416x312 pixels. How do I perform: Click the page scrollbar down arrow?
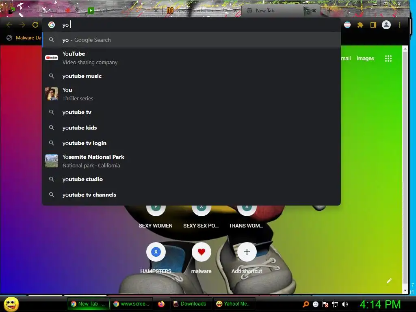coord(405,290)
